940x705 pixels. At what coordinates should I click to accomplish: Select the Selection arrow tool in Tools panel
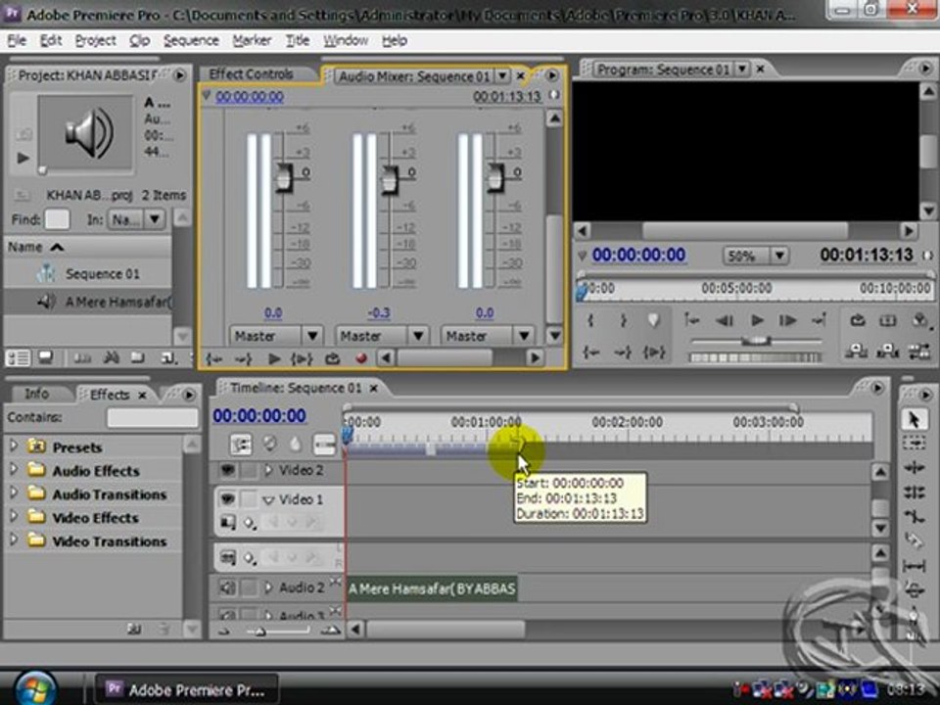pyautogui.click(x=914, y=420)
